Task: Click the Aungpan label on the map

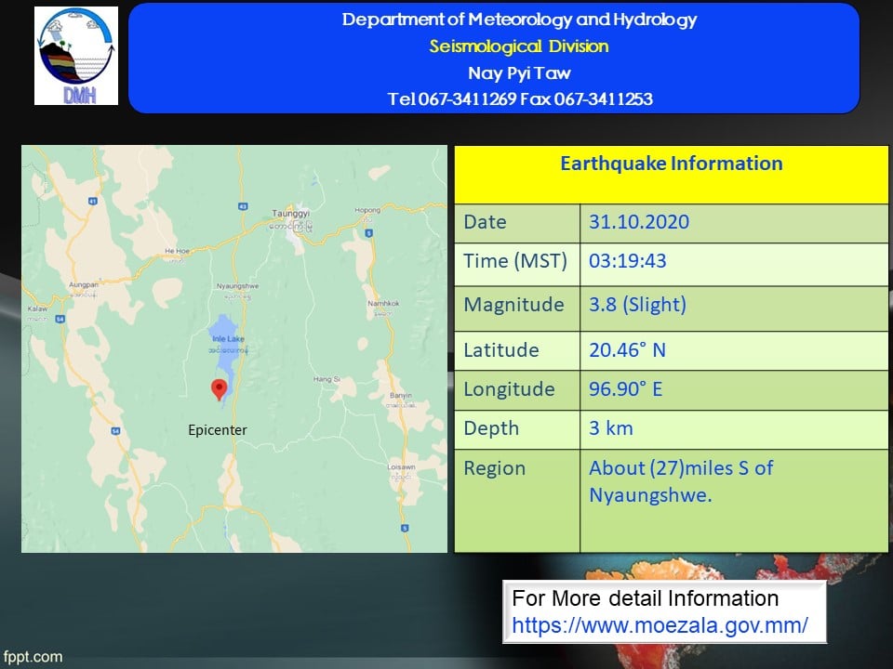Action: [84, 285]
